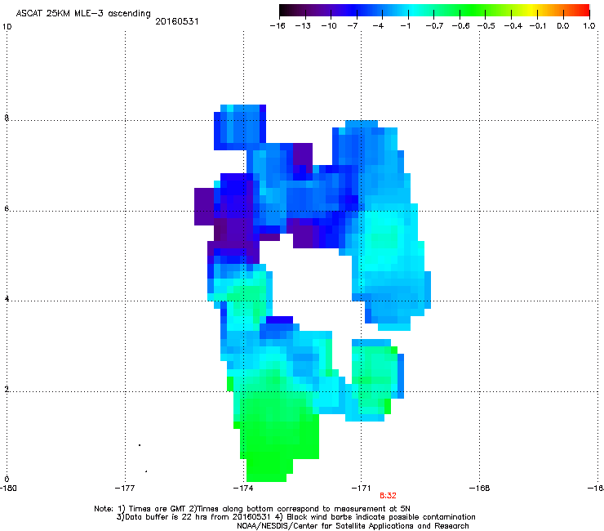Click the color bar label -0.4

point(513,26)
